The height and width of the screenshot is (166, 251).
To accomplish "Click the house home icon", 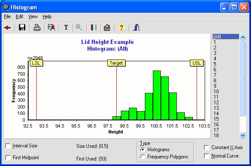I will click(x=107, y=27).
